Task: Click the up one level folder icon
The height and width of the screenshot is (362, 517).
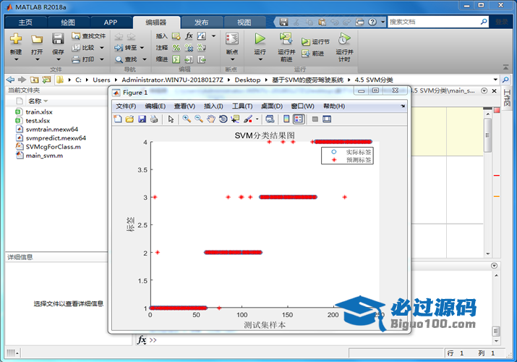Action: pos(34,80)
